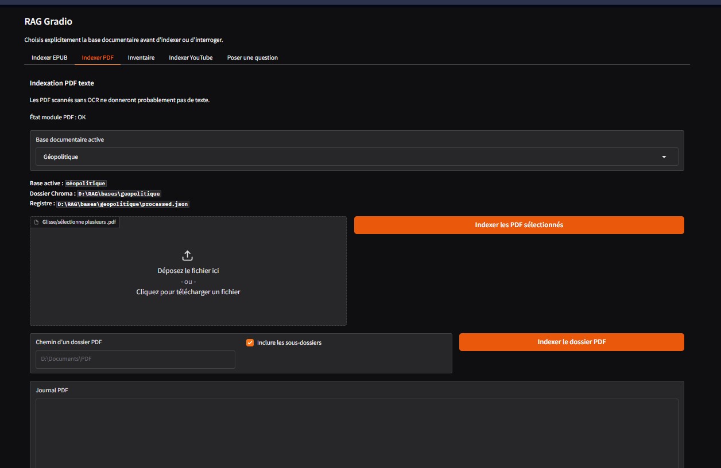Click the "Les PDF scannés sans OCR" notice
The image size is (721, 468).
coord(120,100)
